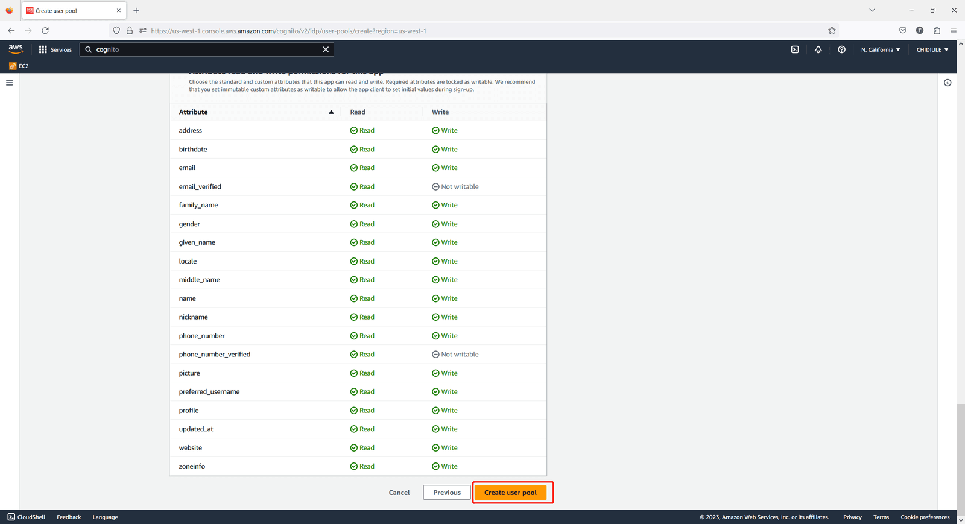Click Not writable for phone_number_verified

[x=455, y=355]
